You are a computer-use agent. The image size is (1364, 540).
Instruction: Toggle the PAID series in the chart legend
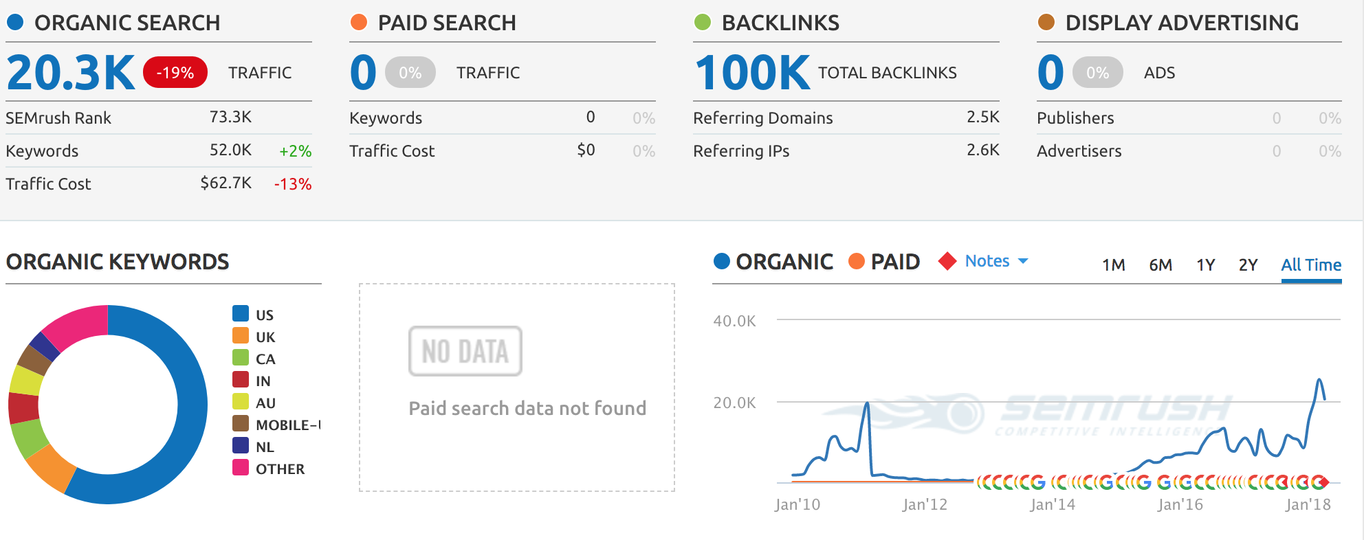(x=884, y=262)
